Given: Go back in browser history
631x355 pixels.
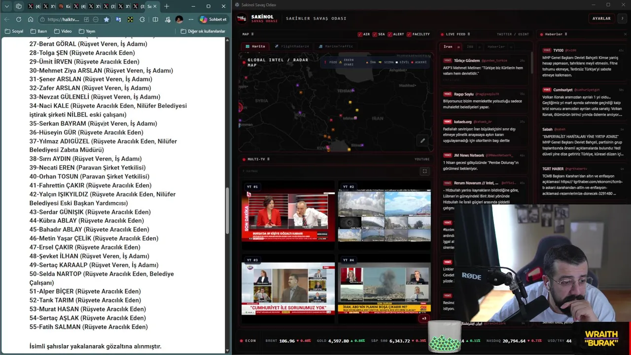Looking at the screenshot, I should [6, 19].
